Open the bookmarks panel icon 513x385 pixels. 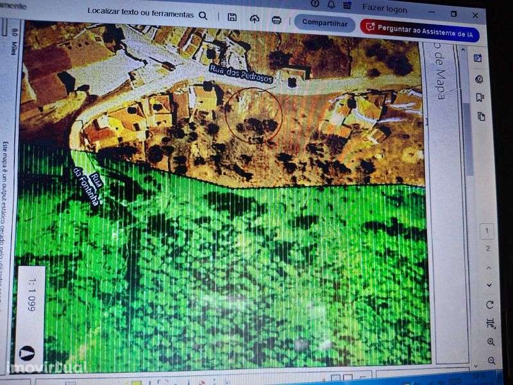tap(480, 98)
